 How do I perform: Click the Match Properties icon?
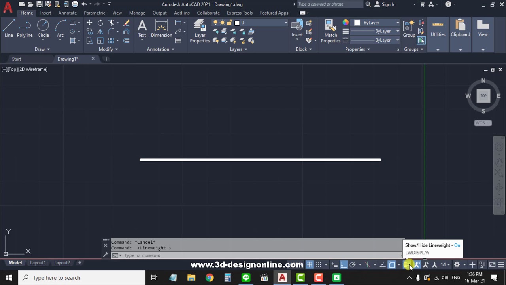pos(330,32)
